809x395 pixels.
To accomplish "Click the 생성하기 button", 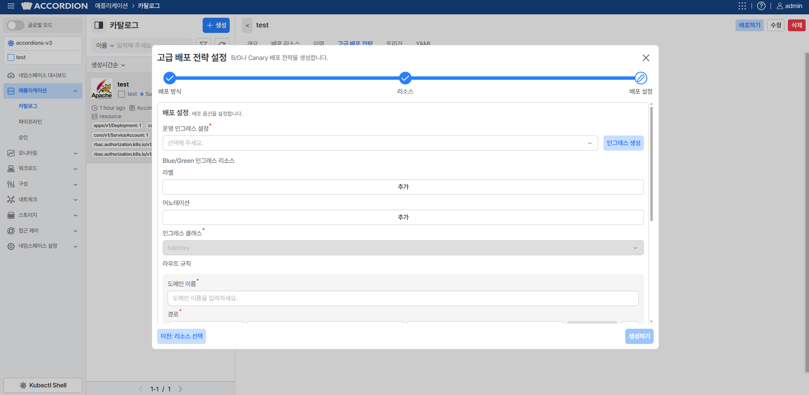I will 639,336.
